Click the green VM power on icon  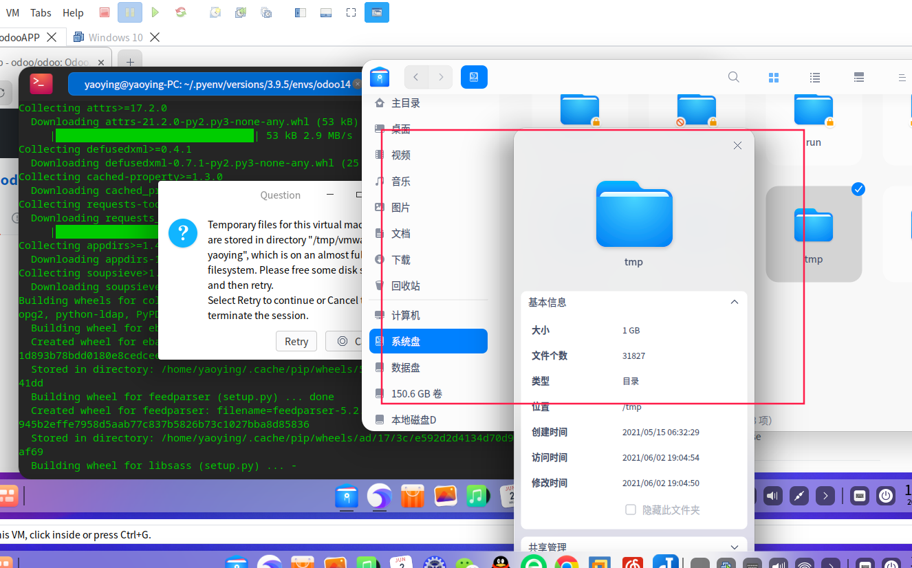pos(155,12)
